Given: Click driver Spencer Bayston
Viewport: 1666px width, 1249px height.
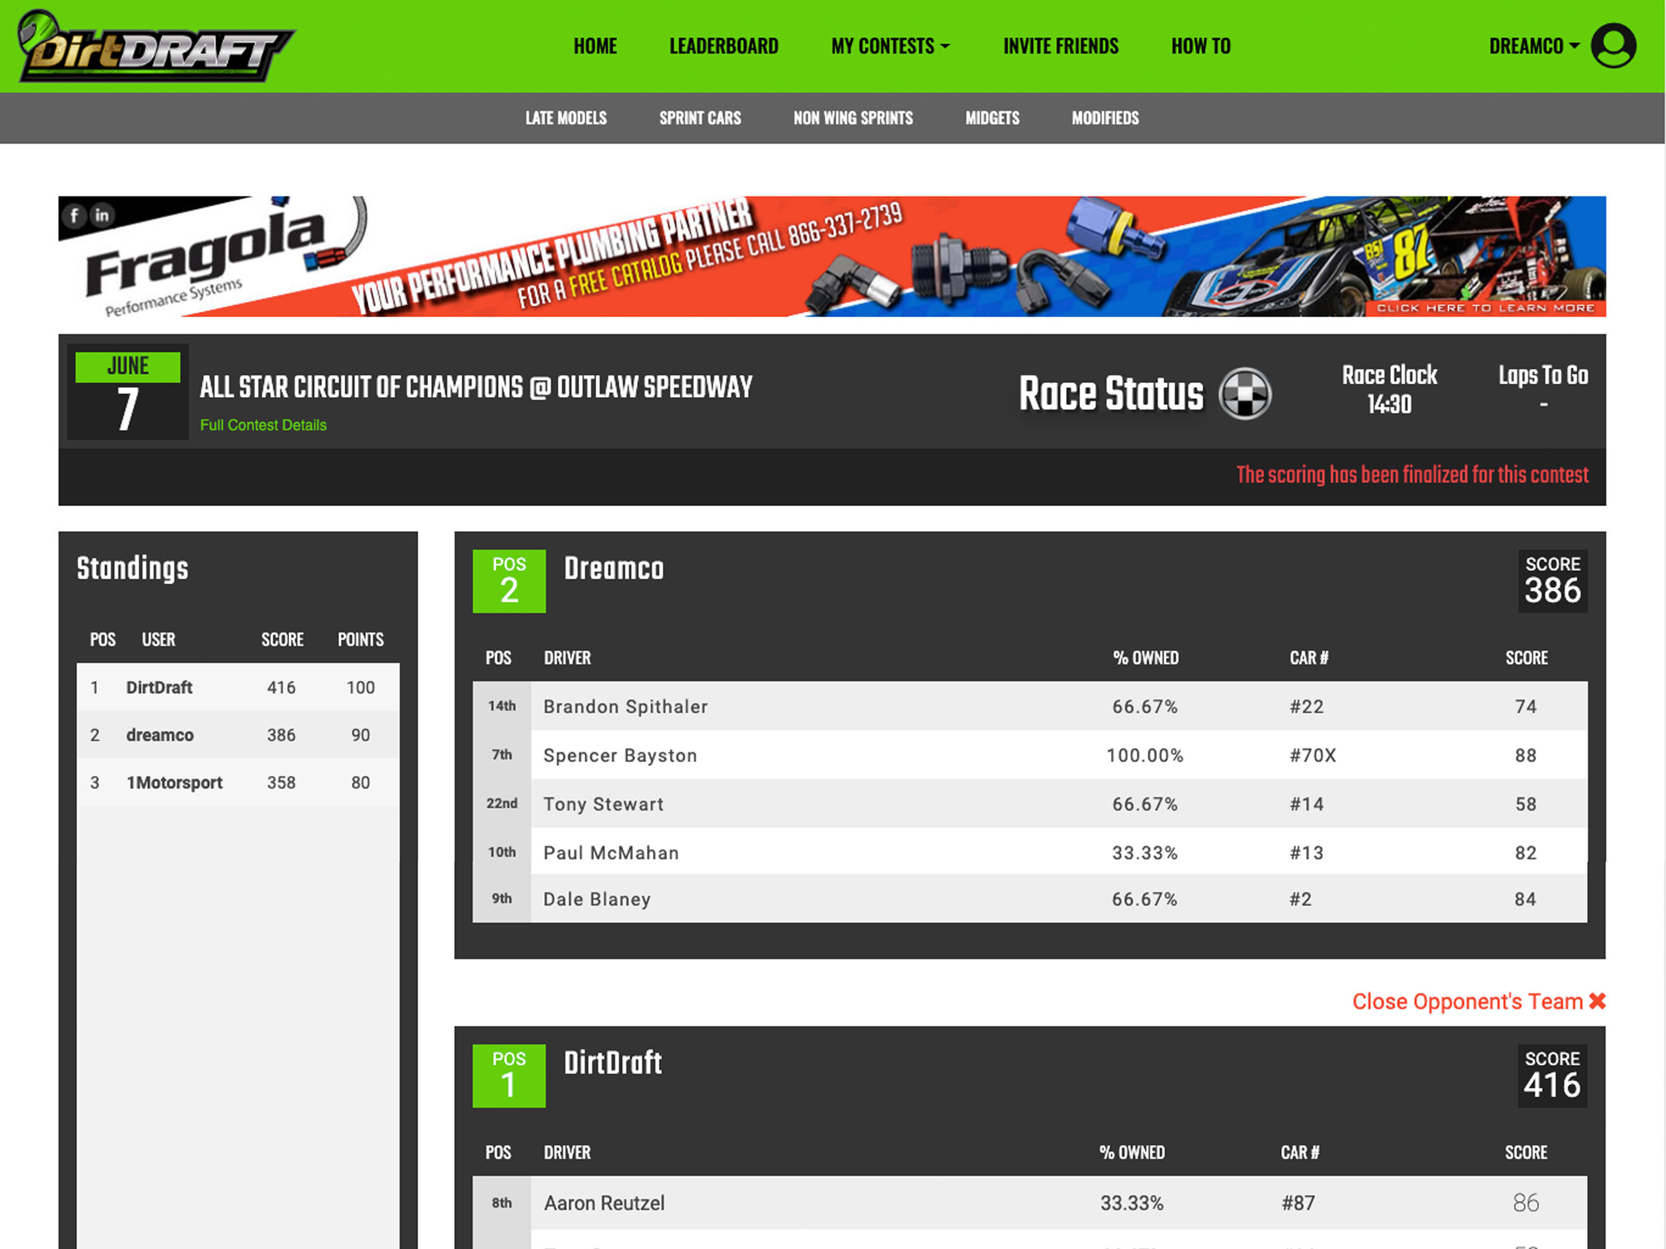Looking at the screenshot, I should click(620, 755).
